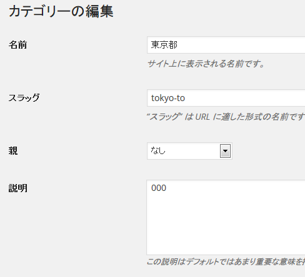Focus the スラッグ field with tokyo-to

coord(226,98)
